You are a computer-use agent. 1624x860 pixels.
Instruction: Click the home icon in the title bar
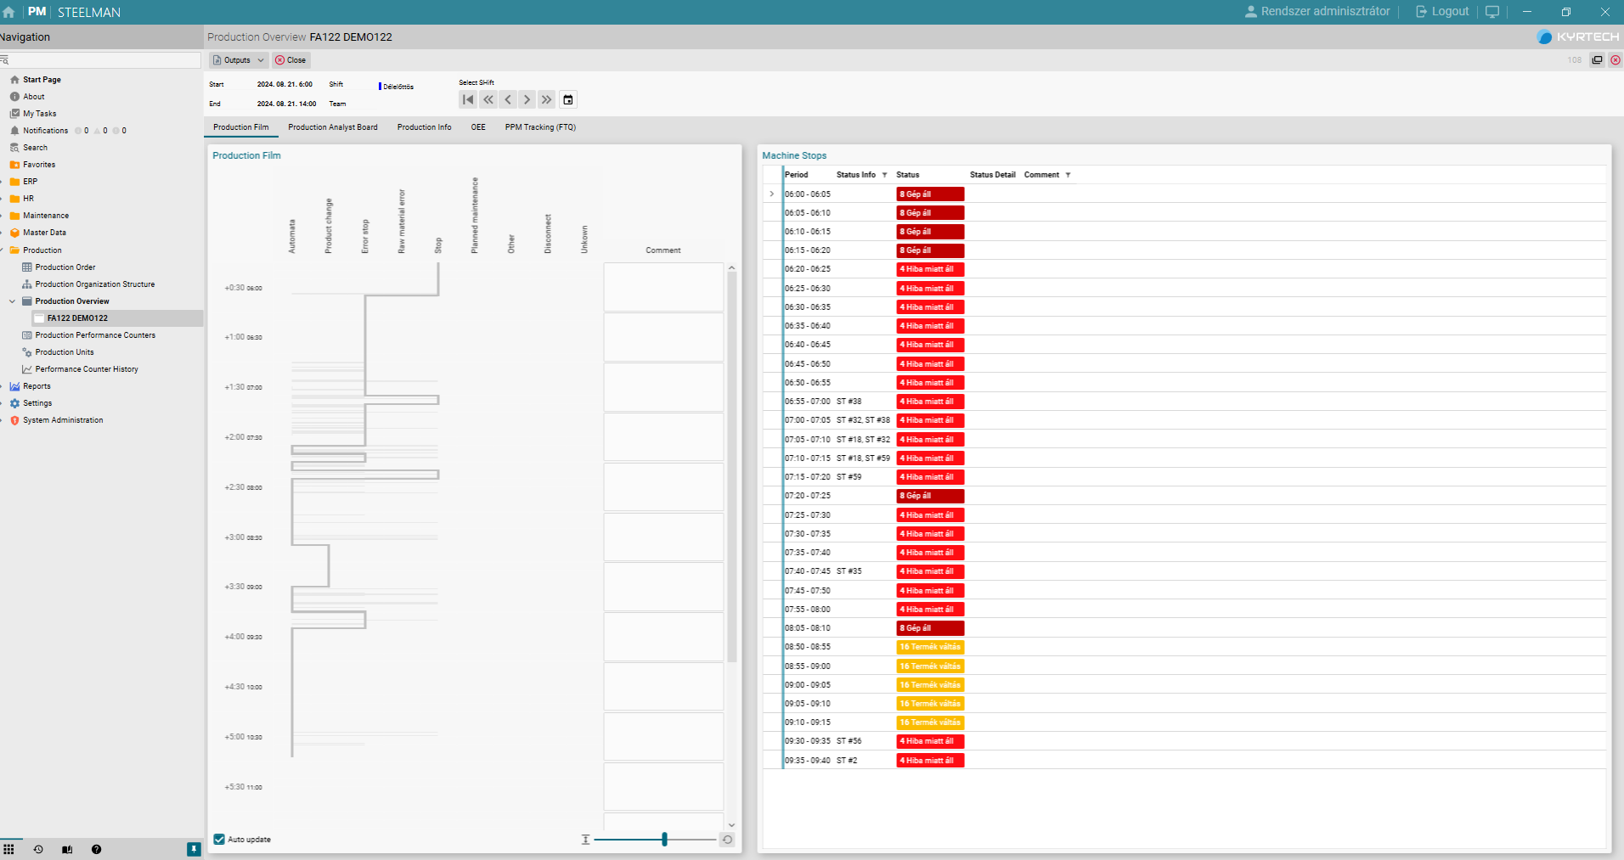pyautogui.click(x=9, y=12)
